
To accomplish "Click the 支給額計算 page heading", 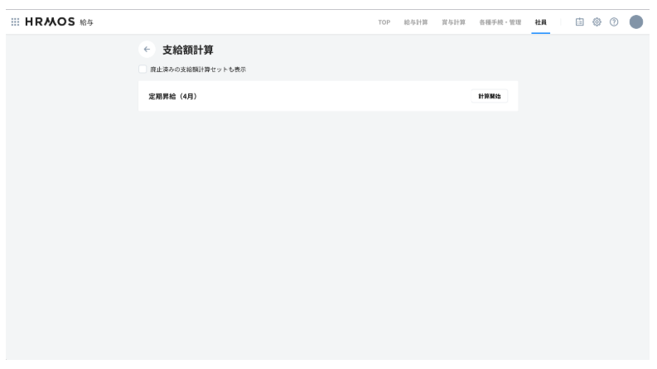I will pos(187,50).
